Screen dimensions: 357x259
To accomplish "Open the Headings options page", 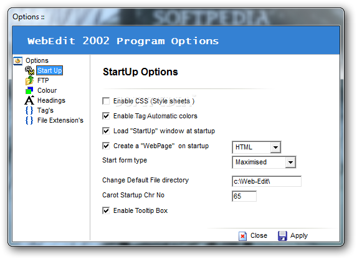I will pyautogui.click(x=51, y=100).
